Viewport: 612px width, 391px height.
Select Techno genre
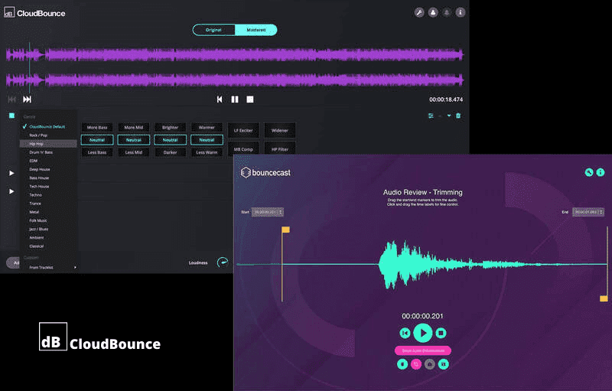pos(49,194)
